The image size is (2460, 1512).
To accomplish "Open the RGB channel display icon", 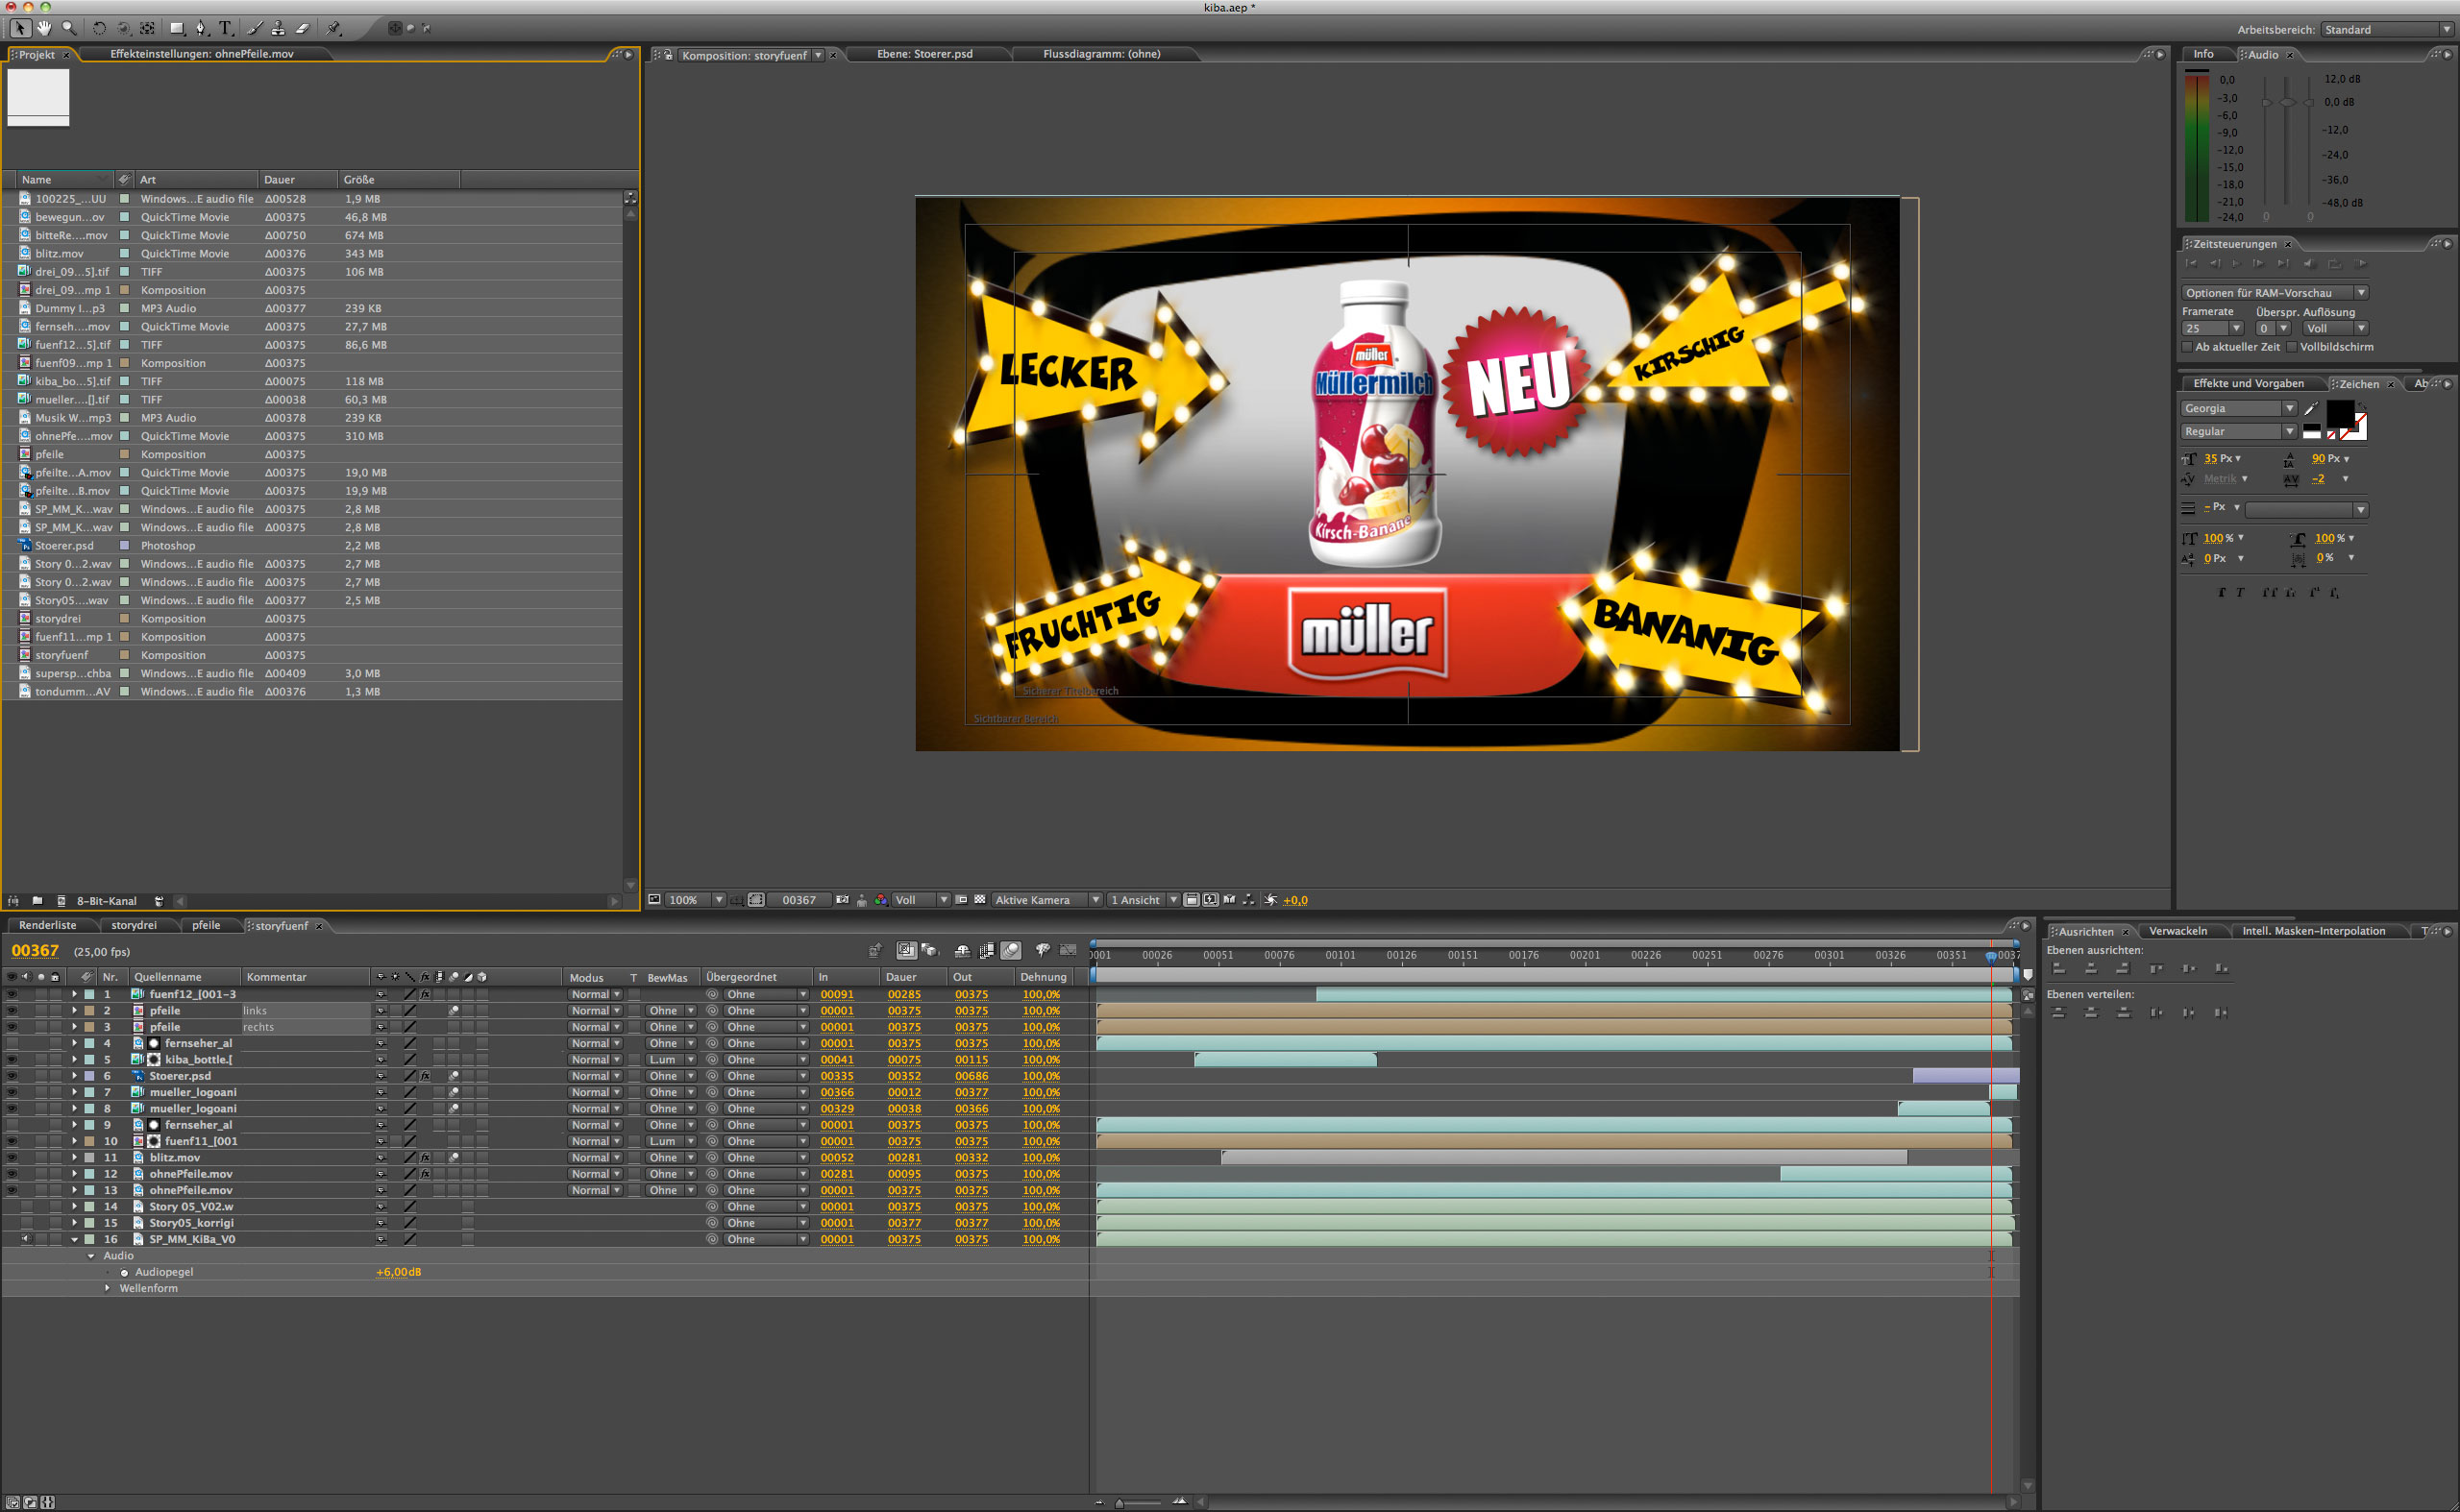I will coord(880,900).
